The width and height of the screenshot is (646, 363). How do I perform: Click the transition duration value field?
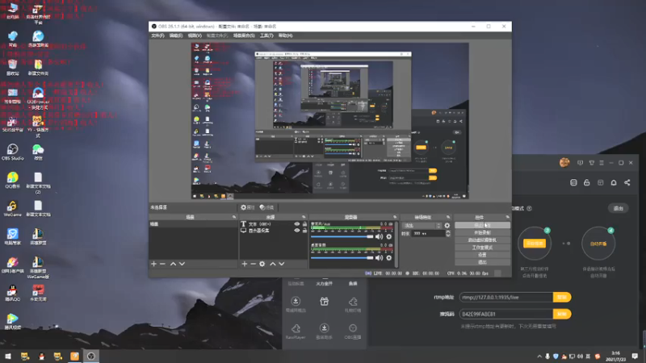[x=428, y=233]
